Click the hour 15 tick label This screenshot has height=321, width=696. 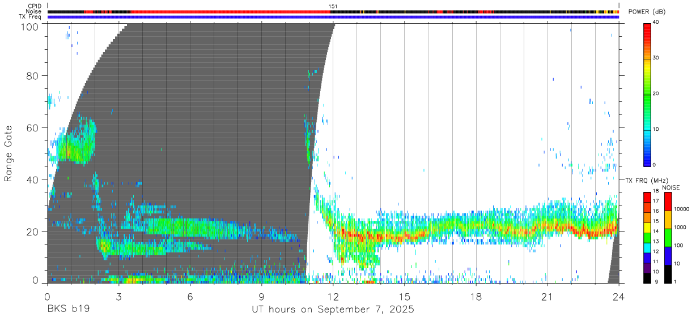tap(405, 296)
